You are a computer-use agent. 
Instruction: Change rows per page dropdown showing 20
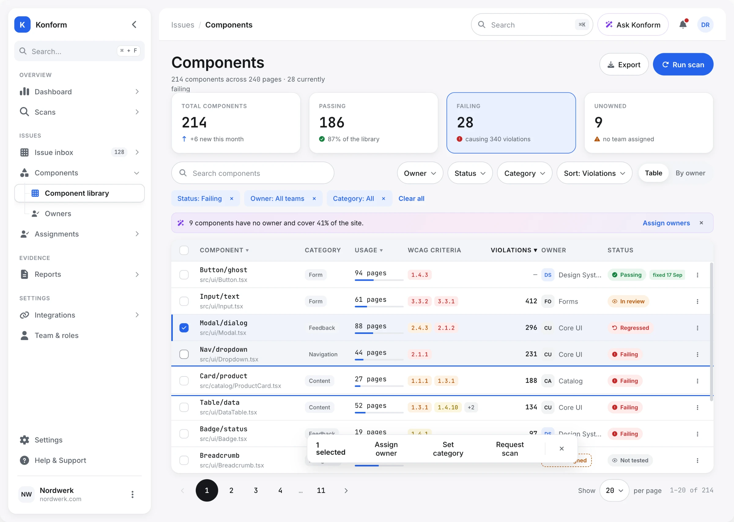tap(614, 491)
